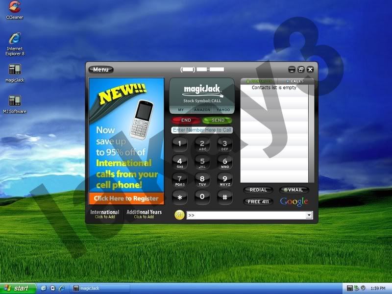Open the Windows Start menu
Viewport: 392px width, 294px height.
tap(18, 288)
